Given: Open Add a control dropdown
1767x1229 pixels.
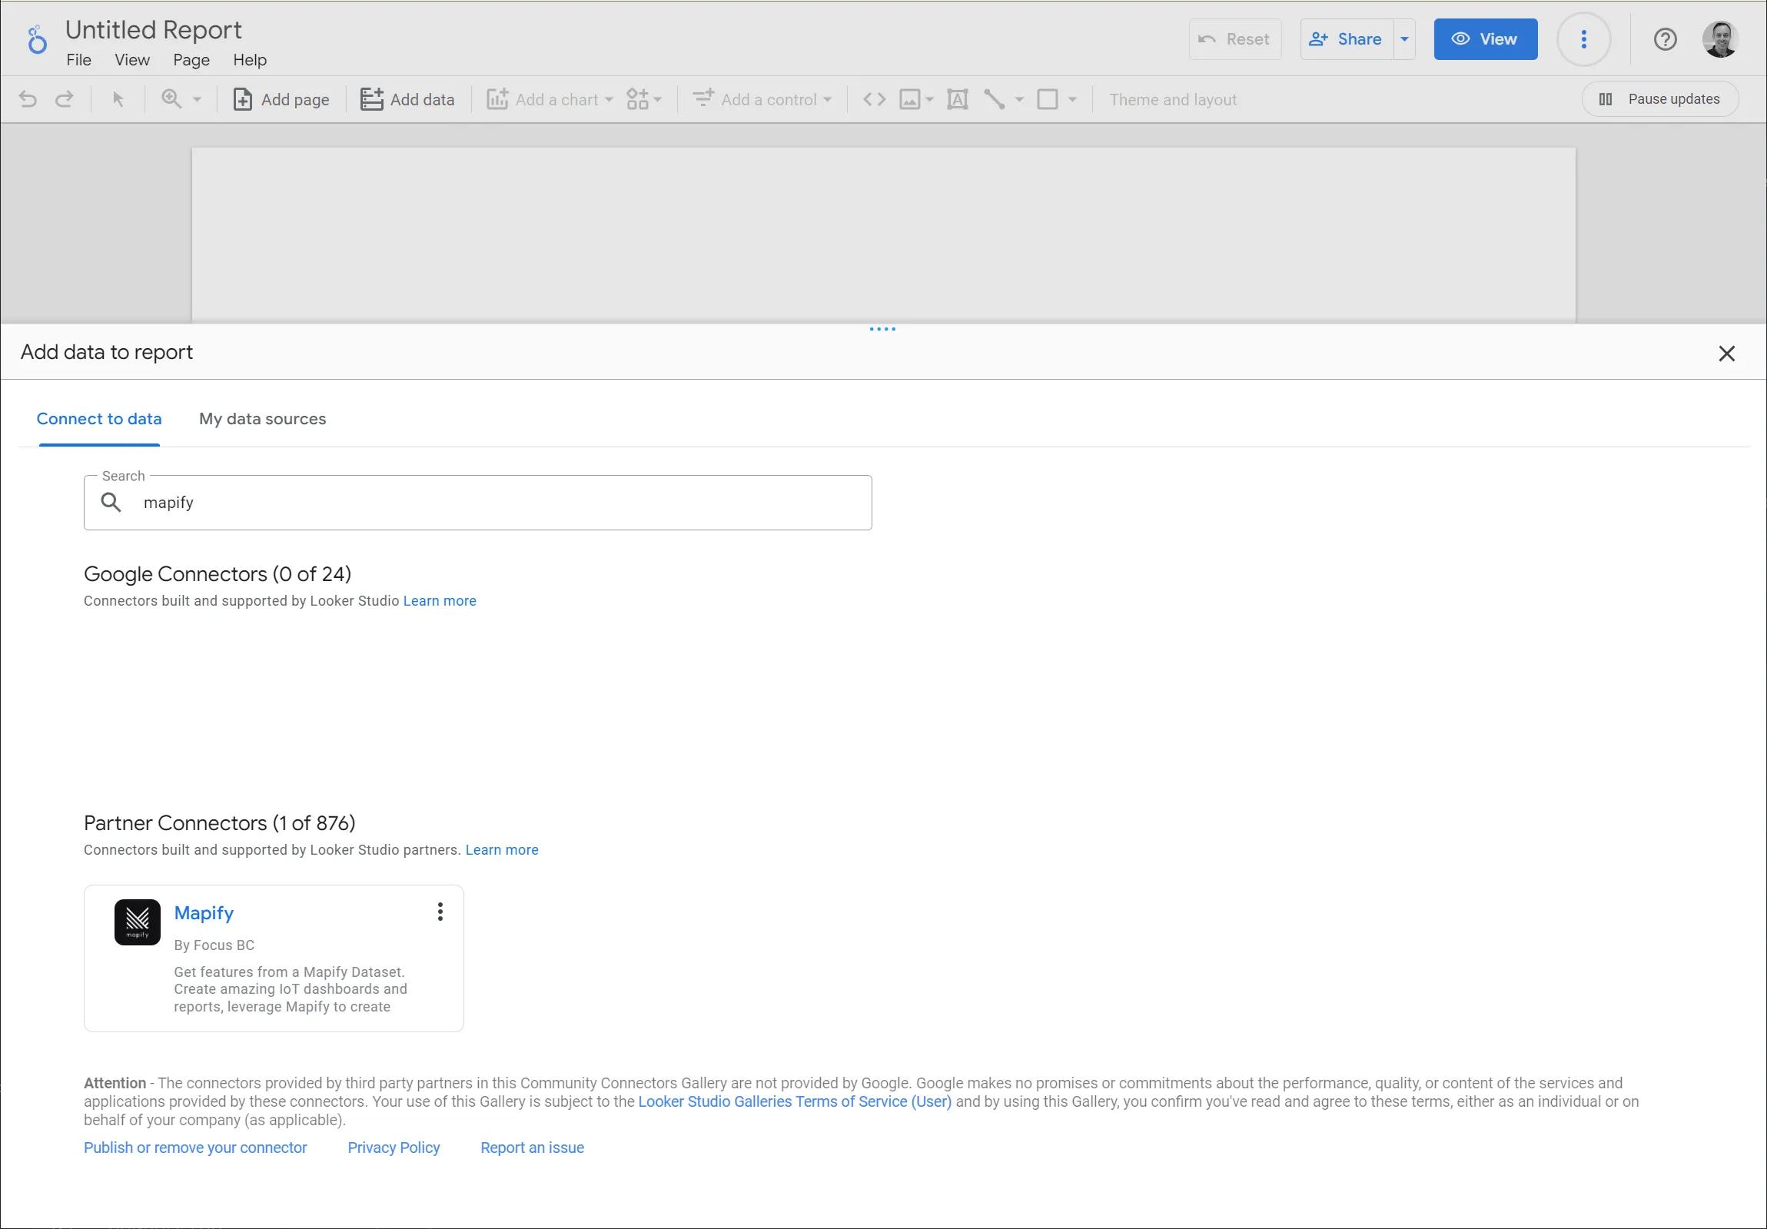Looking at the screenshot, I should [762, 99].
